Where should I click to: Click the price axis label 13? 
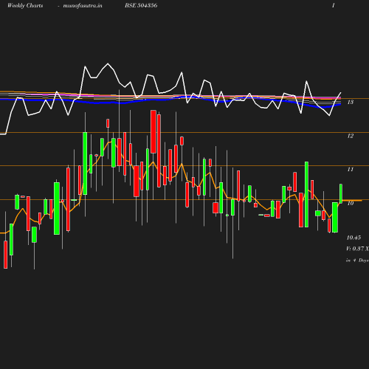[351, 102]
